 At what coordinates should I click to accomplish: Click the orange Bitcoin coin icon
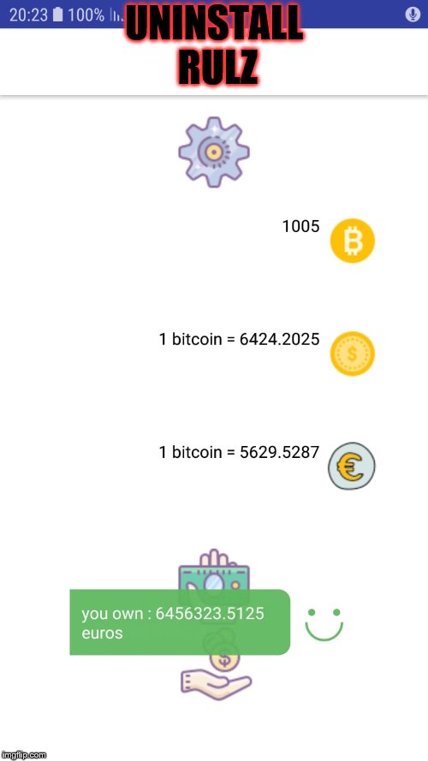(353, 241)
